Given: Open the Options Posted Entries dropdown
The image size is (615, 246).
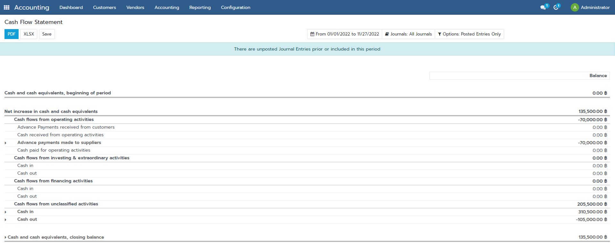Looking at the screenshot, I should coord(469,34).
